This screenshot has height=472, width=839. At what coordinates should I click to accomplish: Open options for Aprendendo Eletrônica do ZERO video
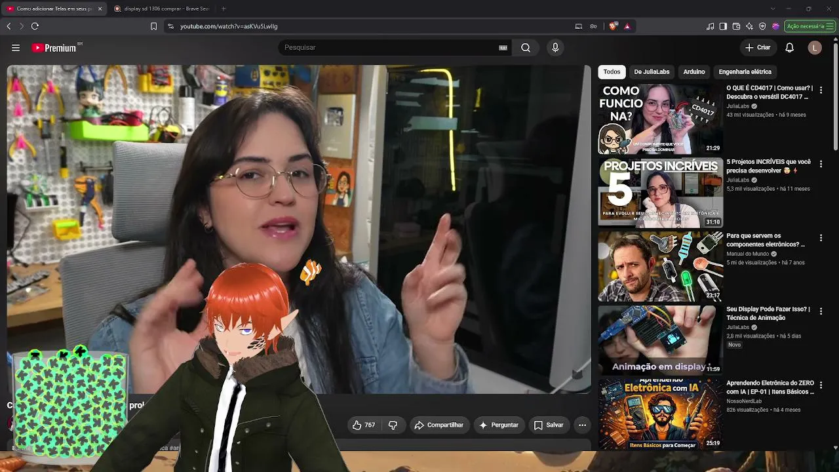[x=821, y=385]
